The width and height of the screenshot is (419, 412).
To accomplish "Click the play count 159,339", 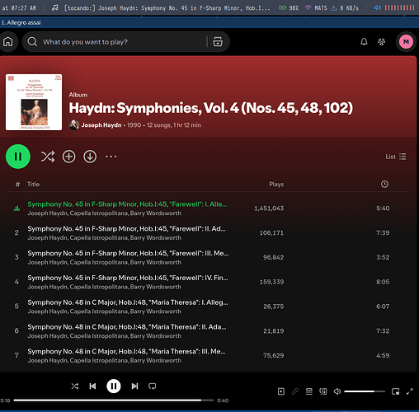I will click(x=271, y=282).
